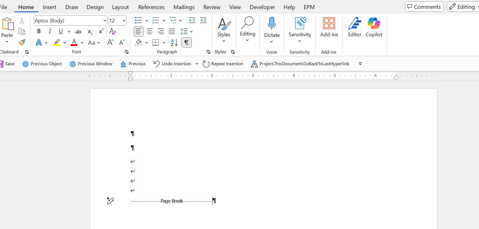Click the Editing mode button at top right
479x229 pixels.
(463, 7)
